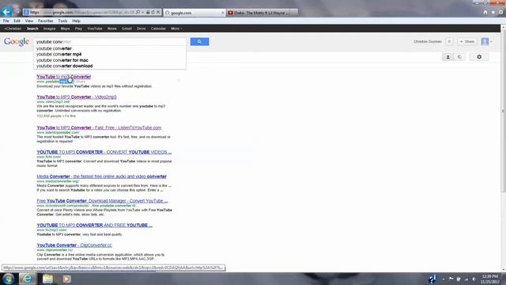Click the address bar search magnifier icon
This screenshot has width=506, height=285.
[138, 13]
